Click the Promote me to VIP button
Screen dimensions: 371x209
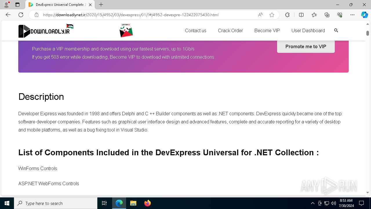[306, 46]
